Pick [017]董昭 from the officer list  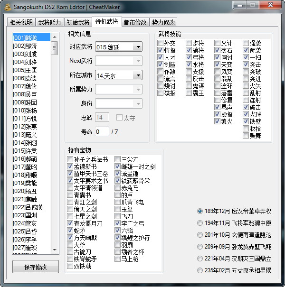[25, 167]
